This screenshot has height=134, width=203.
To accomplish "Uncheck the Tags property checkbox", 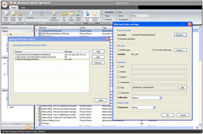I will tap(119, 87).
